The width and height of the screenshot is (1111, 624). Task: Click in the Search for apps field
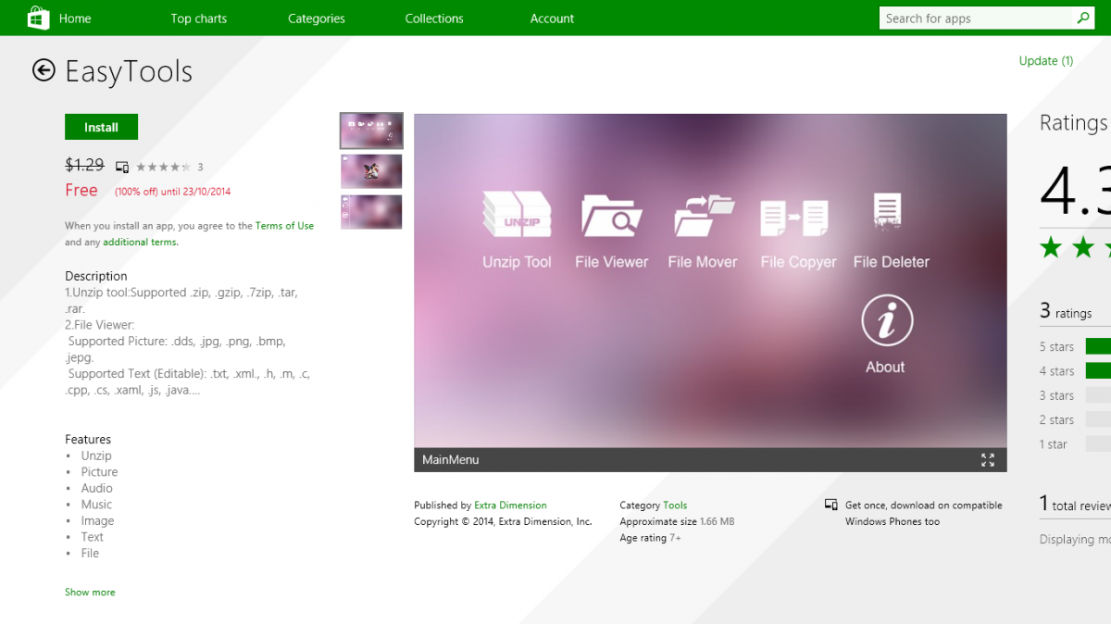976,19
